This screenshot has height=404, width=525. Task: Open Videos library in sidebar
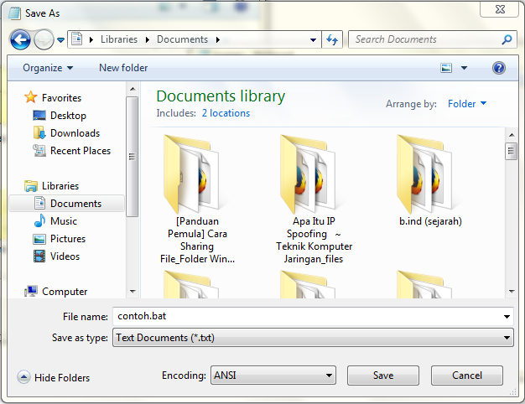[65, 256]
